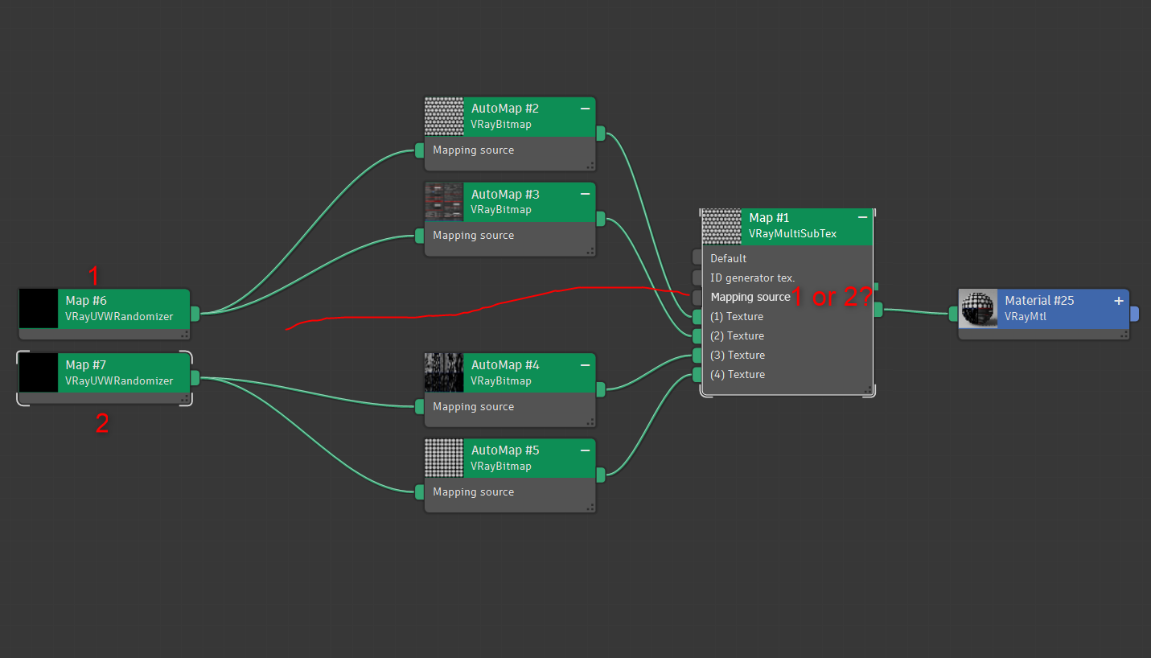Click AutoMap #2 Mapping source label

click(x=474, y=150)
